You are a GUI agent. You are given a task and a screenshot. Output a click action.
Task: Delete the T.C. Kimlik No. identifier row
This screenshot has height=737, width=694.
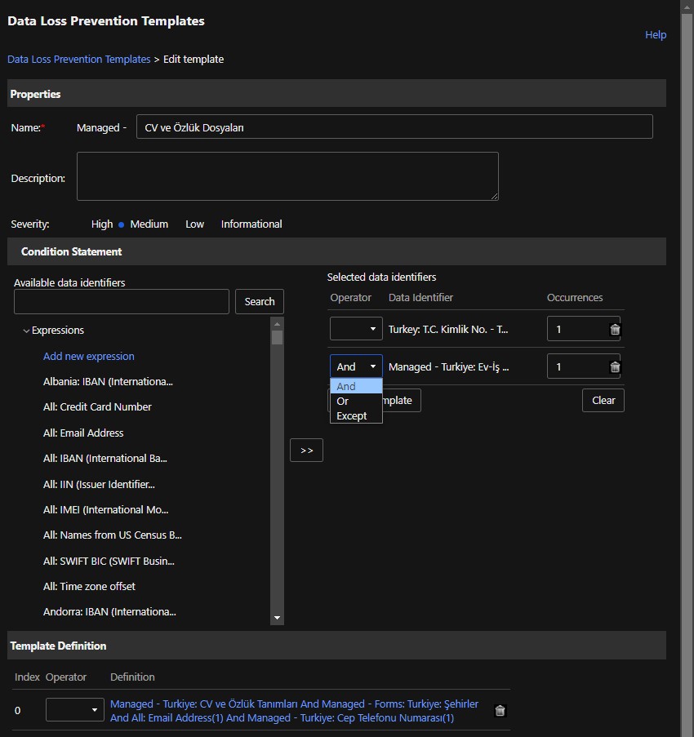coord(615,330)
